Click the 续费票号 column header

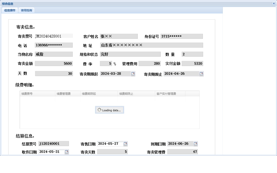pyautogui.click(x=37, y=93)
